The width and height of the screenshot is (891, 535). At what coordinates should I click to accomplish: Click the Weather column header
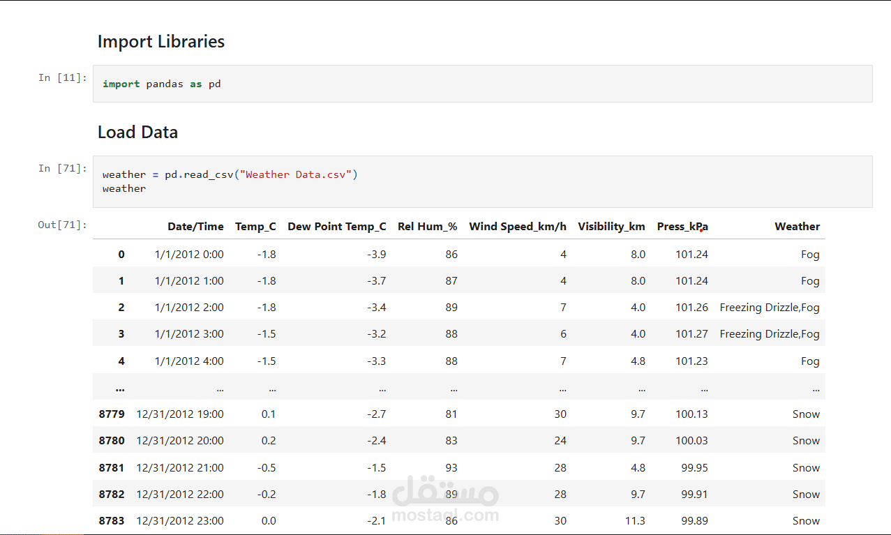(797, 227)
